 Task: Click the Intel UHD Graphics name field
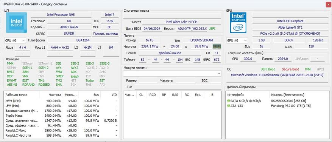(290, 21)
